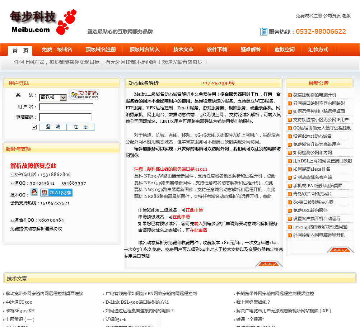Open announcement nr215p路由器解决铁通问题
Image resolution: width=360 pixels, height=327 pixels.
point(320,227)
